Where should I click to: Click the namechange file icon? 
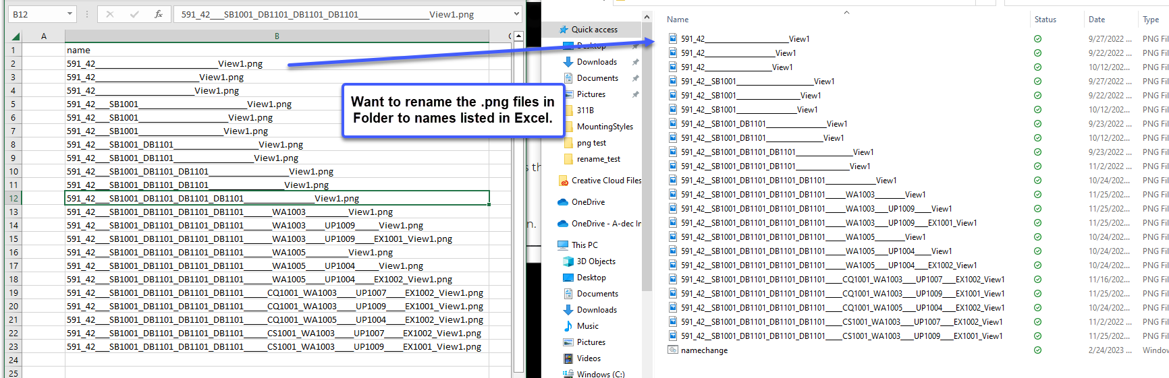(x=672, y=350)
